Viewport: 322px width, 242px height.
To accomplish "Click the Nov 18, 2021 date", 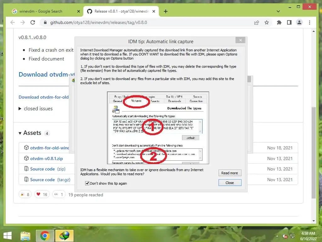I will (x=280, y=148).
